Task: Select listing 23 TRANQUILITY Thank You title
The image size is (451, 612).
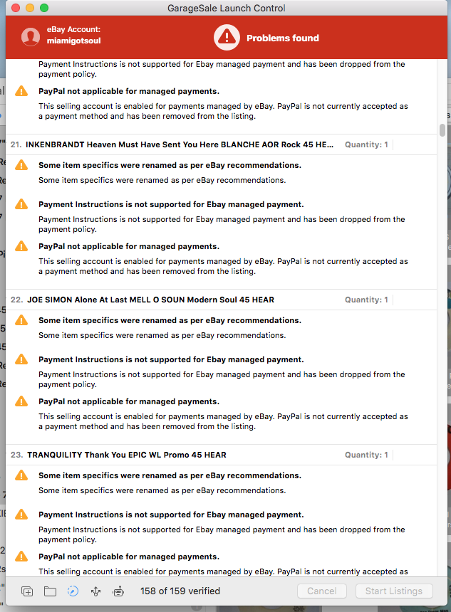Action: pos(127,455)
